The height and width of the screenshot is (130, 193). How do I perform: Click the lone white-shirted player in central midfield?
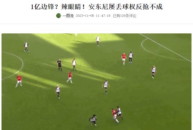tap(106, 87)
